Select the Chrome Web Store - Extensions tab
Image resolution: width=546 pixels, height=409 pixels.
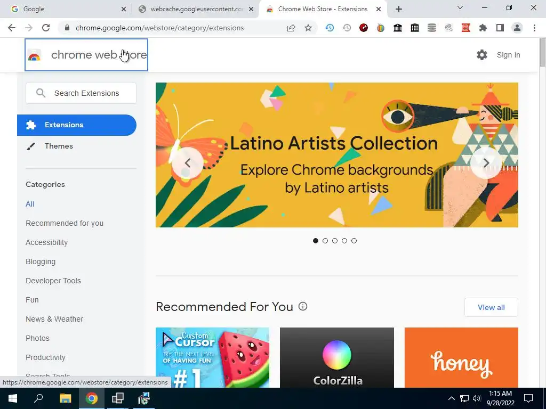(323, 9)
